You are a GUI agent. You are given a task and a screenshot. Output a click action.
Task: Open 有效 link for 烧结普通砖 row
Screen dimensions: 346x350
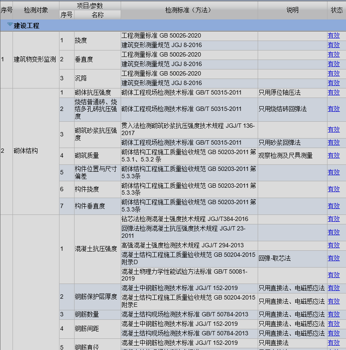[x=334, y=109]
